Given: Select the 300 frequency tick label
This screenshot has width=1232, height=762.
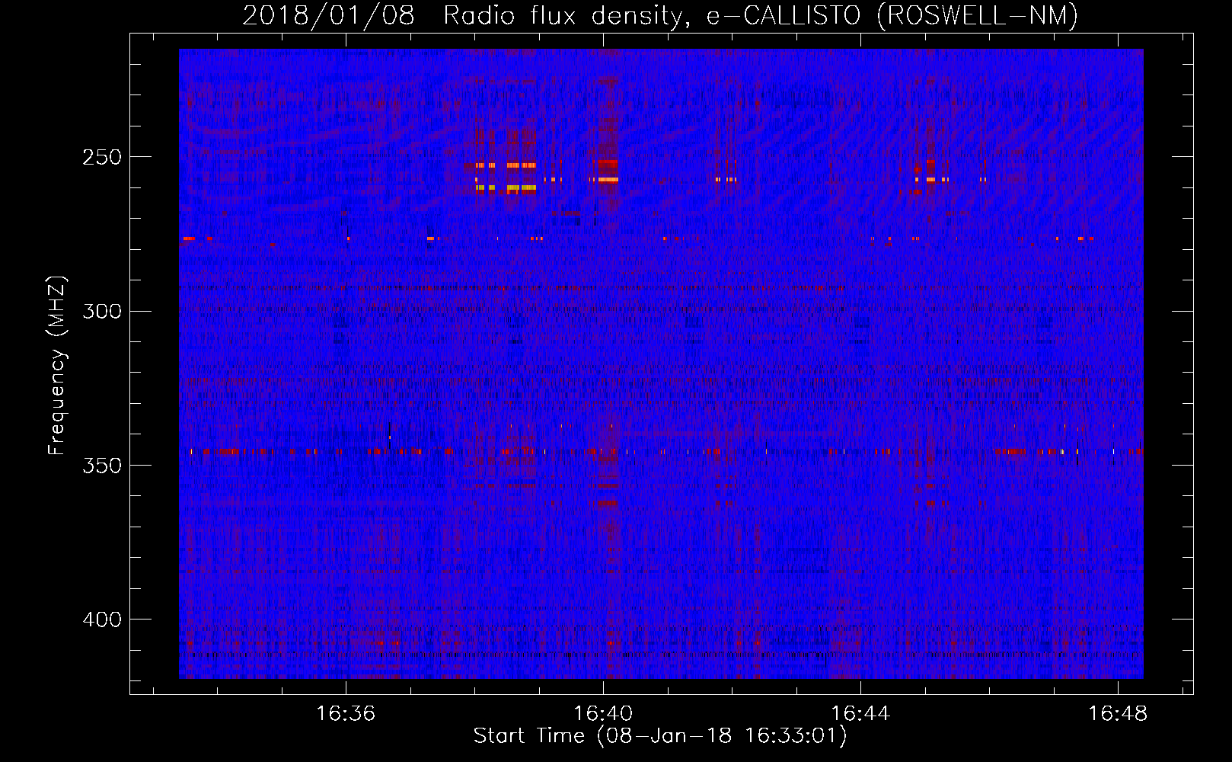Looking at the screenshot, I should click(x=102, y=311).
